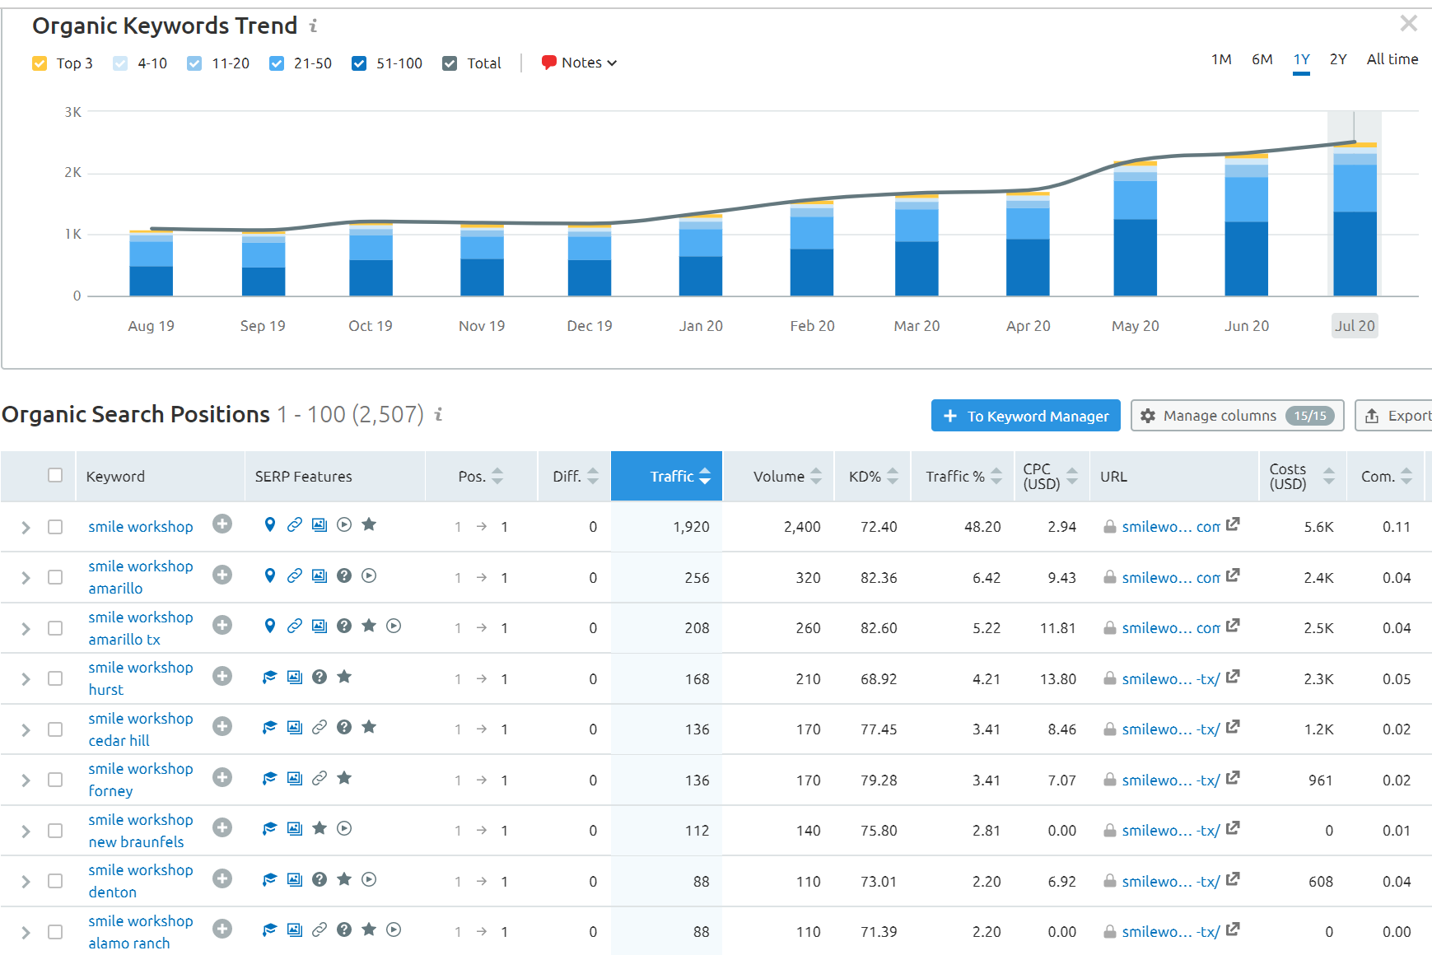Check the 'smile workshop' row checkbox
1432x955 pixels.
55,527
